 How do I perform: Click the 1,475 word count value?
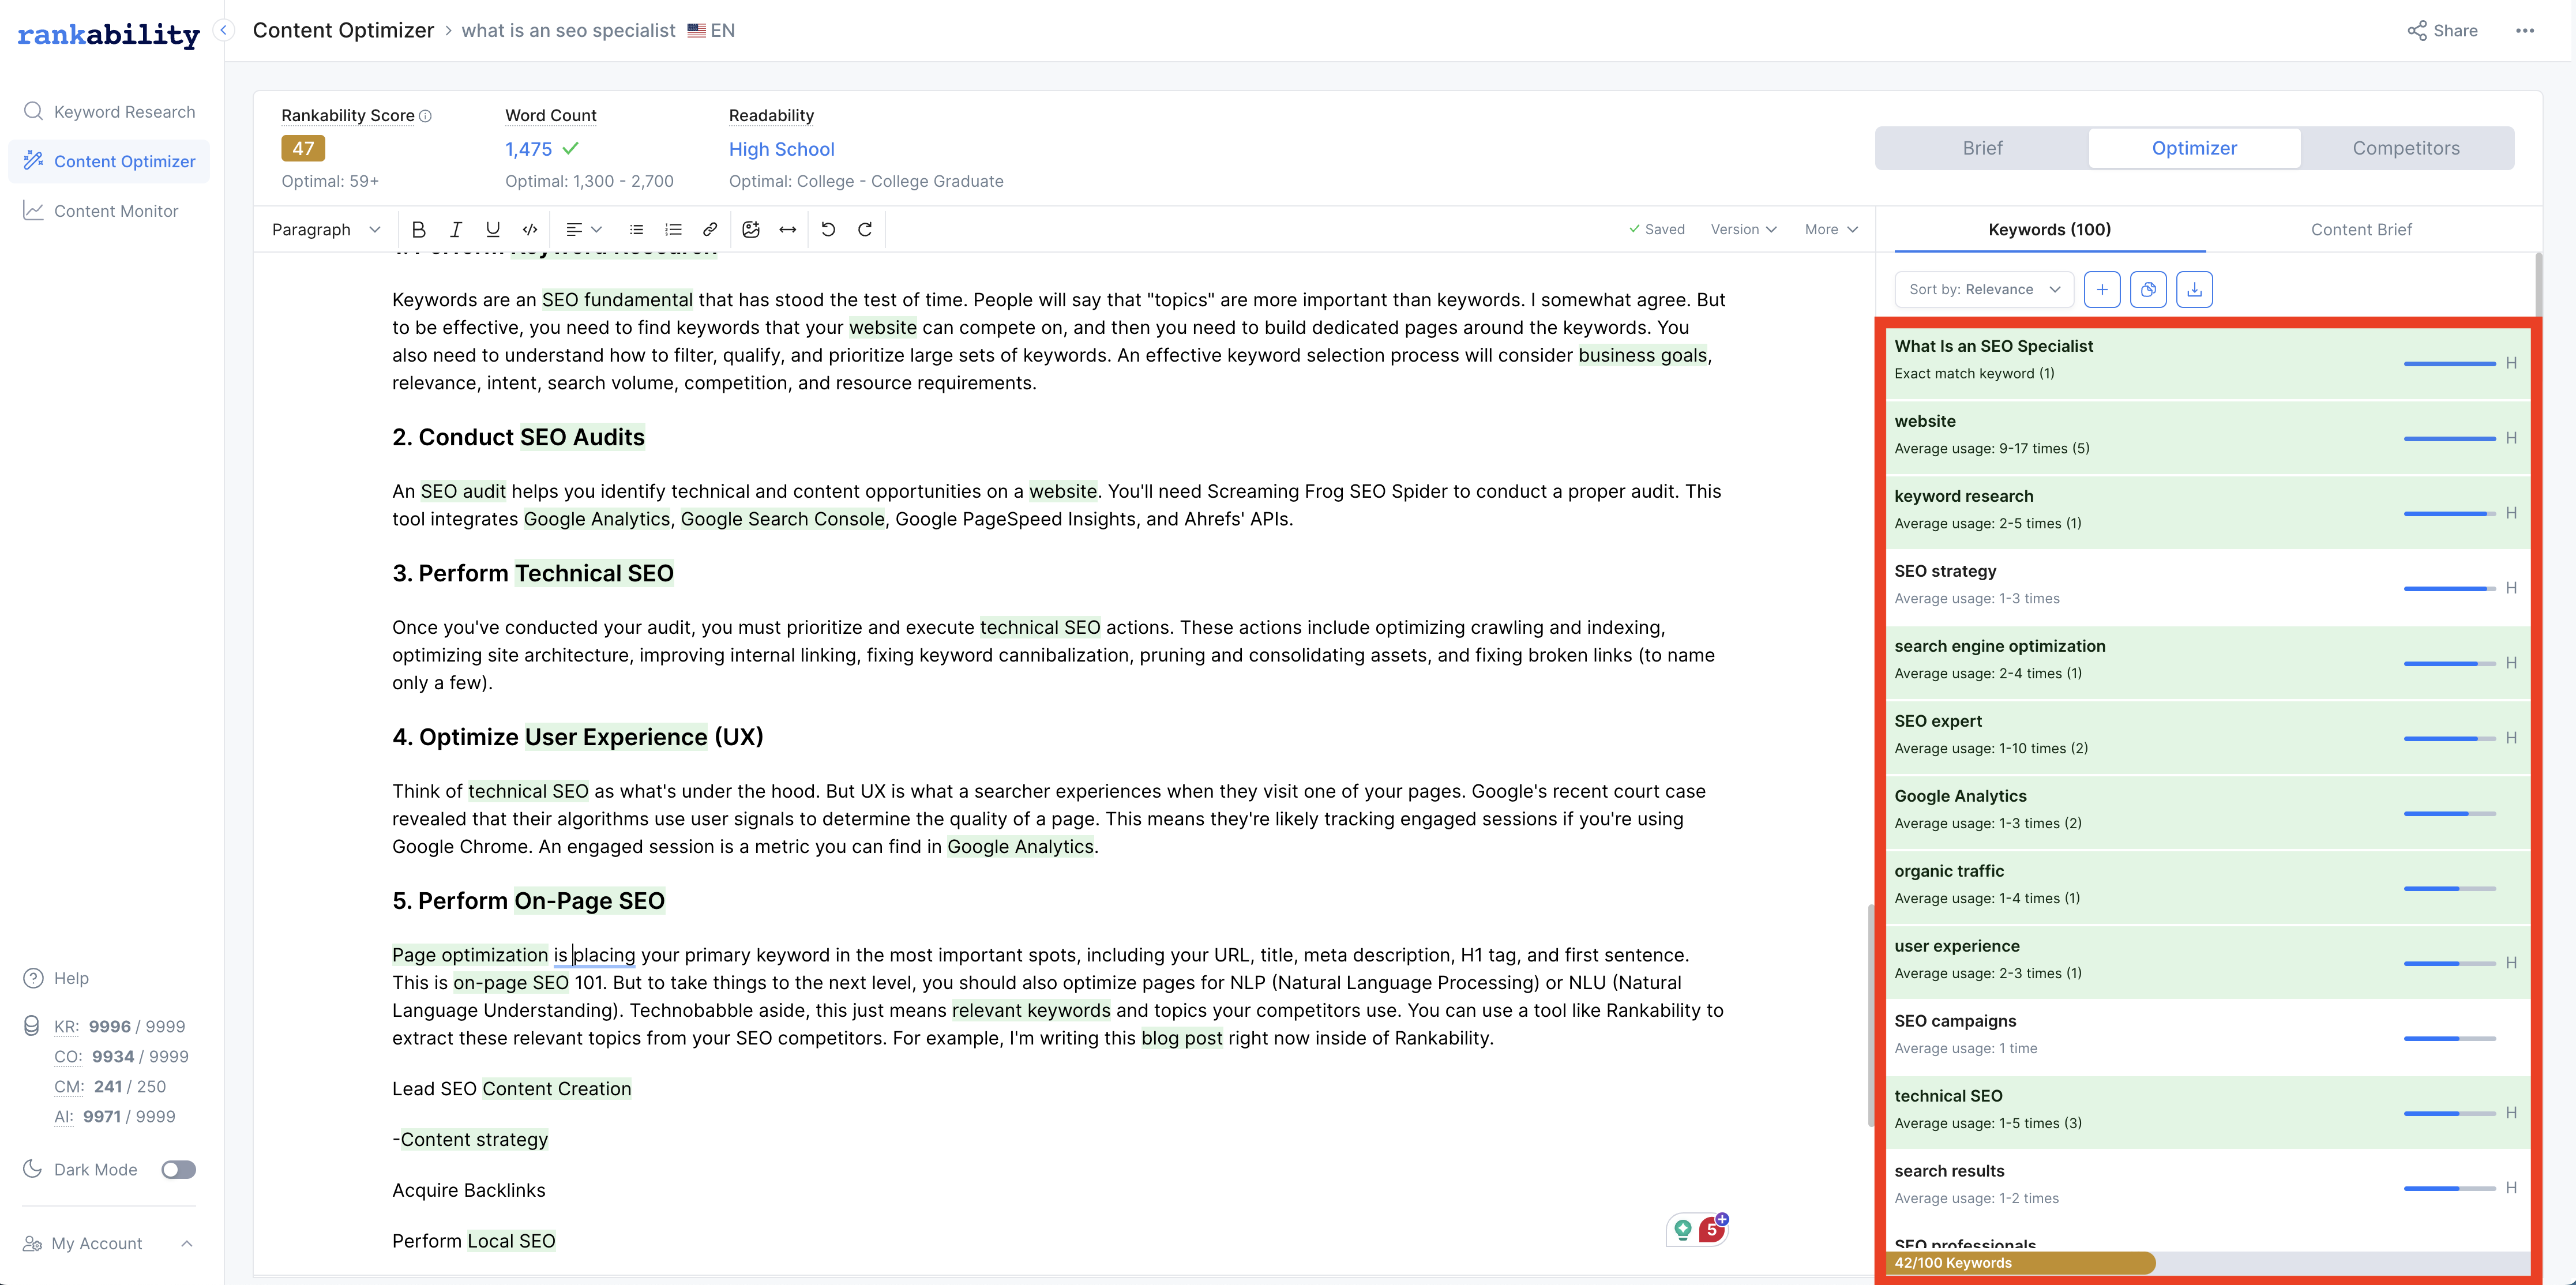(528, 149)
